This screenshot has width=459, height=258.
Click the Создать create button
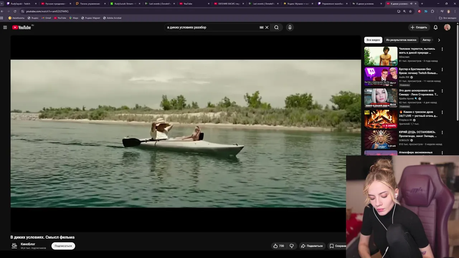click(x=419, y=27)
